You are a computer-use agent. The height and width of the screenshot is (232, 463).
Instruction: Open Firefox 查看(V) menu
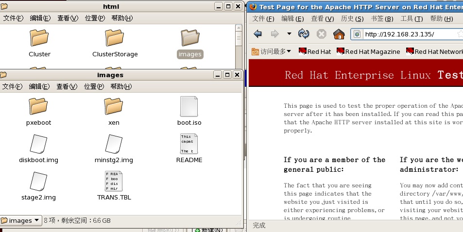click(x=323, y=18)
